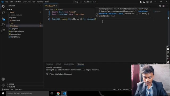Open the Search view icon
Viewport: 170px width, 96px height.
[3, 13]
